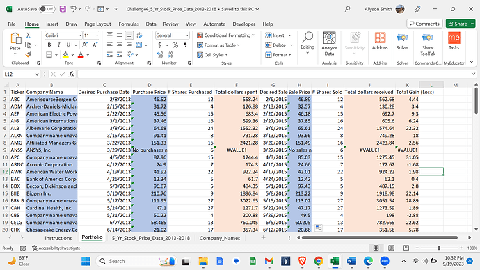Image resolution: width=480 pixels, height=270 pixels.
Task: Switch to the Insert ribbon tab
Action: pos(52,24)
